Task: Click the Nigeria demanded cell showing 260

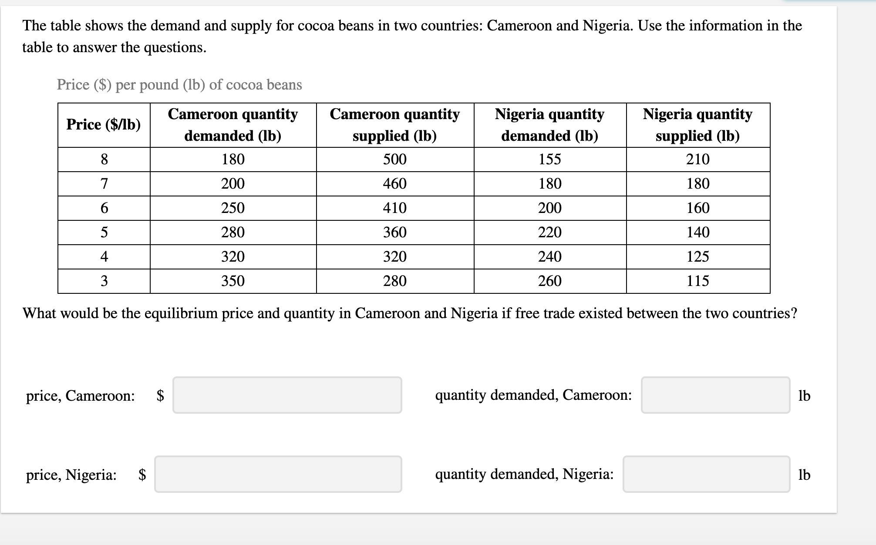Action: point(550,281)
